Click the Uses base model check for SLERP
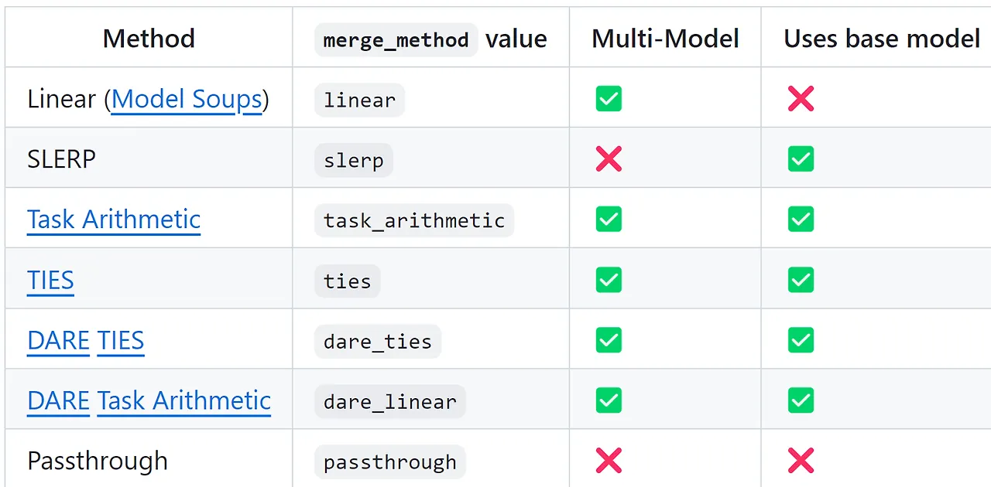Viewport: 991px width, 487px height. click(x=801, y=159)
